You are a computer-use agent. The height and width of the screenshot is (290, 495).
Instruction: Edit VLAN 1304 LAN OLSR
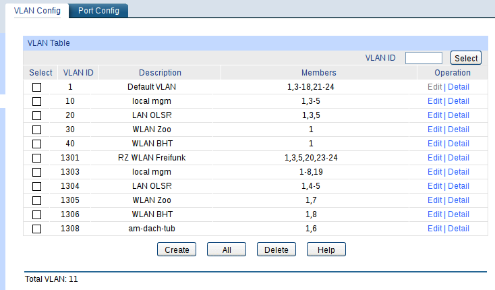tap(435, 186)
